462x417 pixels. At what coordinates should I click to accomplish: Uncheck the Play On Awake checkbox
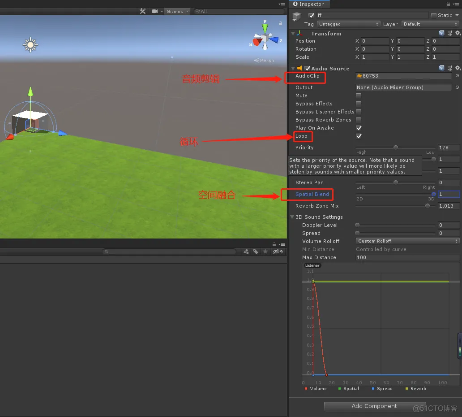359,128
